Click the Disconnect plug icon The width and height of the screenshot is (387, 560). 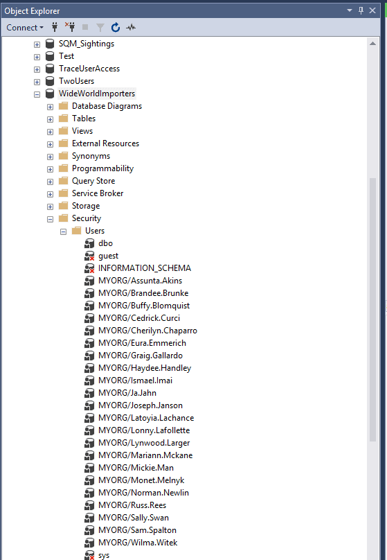pyautogui.click(x=70, y=27)
